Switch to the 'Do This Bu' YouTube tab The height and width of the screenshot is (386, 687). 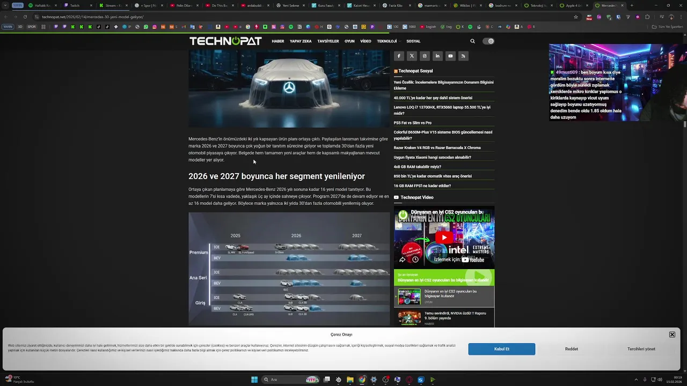pos(220,5)
